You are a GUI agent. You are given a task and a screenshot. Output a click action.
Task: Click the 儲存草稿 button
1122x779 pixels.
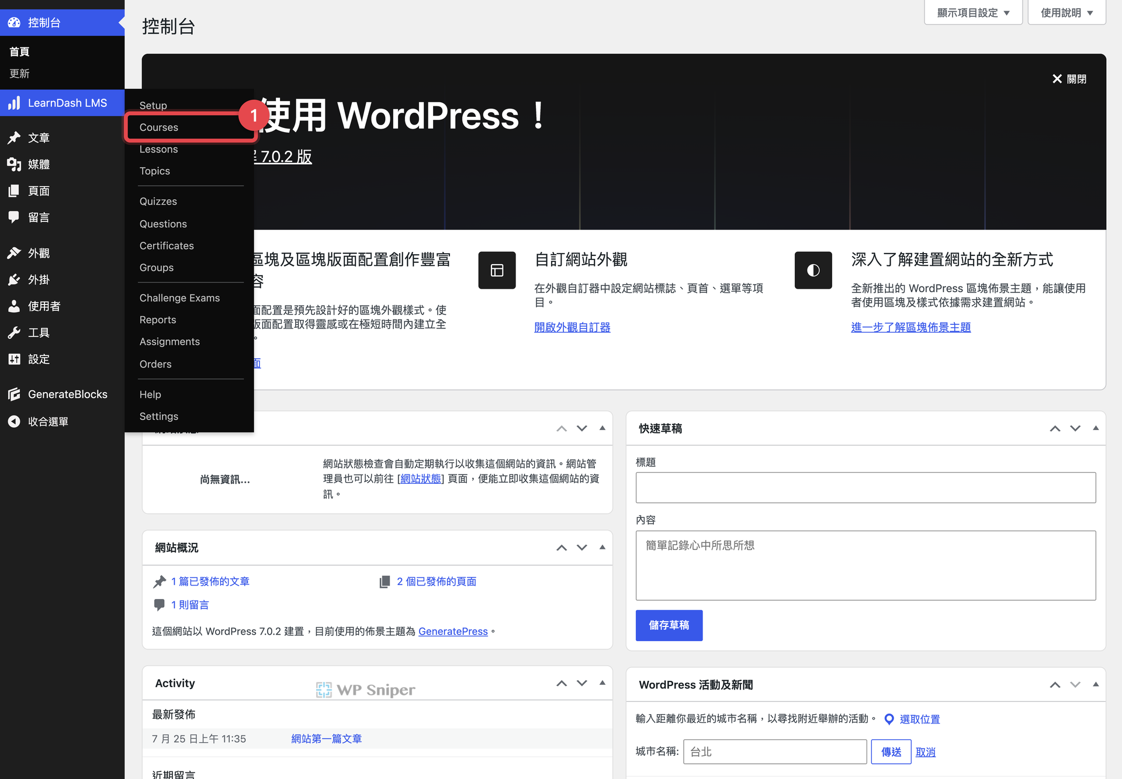(x=669, y=625)
